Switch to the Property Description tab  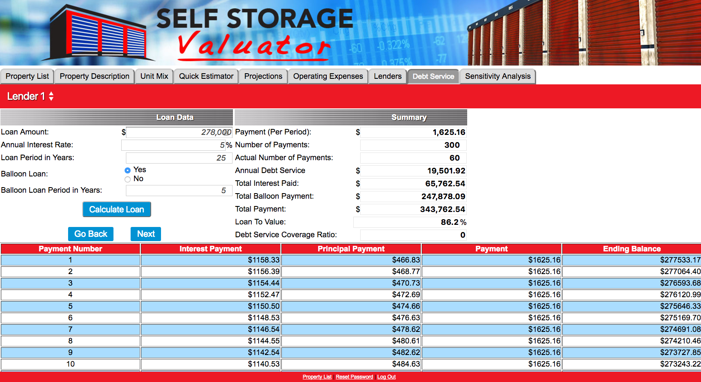95,76
